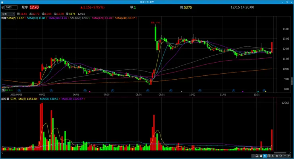
Task: Select the arrow pointer tool
Action: pos(265,156)
